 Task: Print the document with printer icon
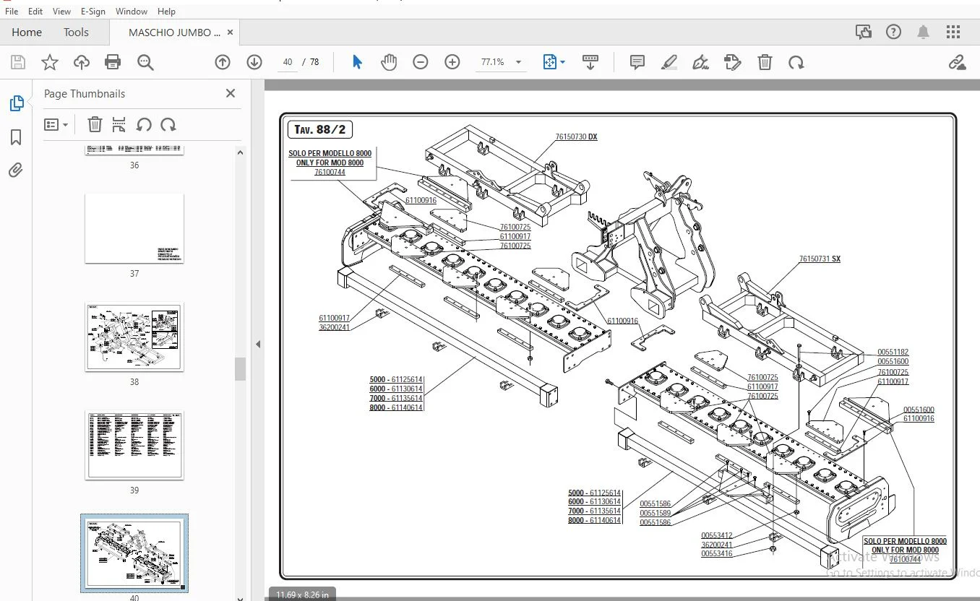(x=113, y=62)
